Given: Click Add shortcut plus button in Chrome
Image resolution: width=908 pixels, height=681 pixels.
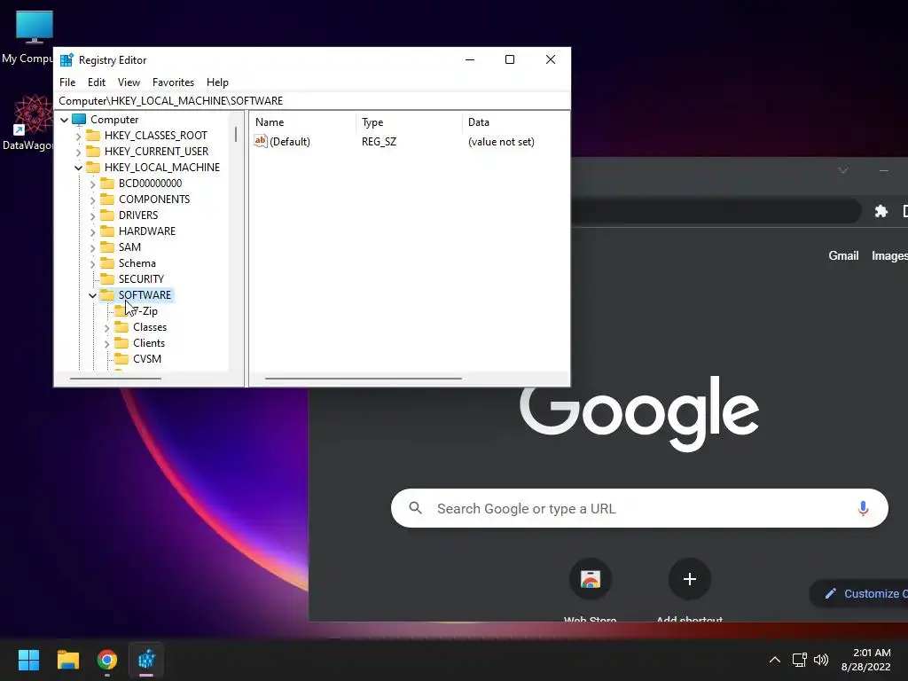Looking at the screenshot, I should pyautogui.click(x=689, y=579).
